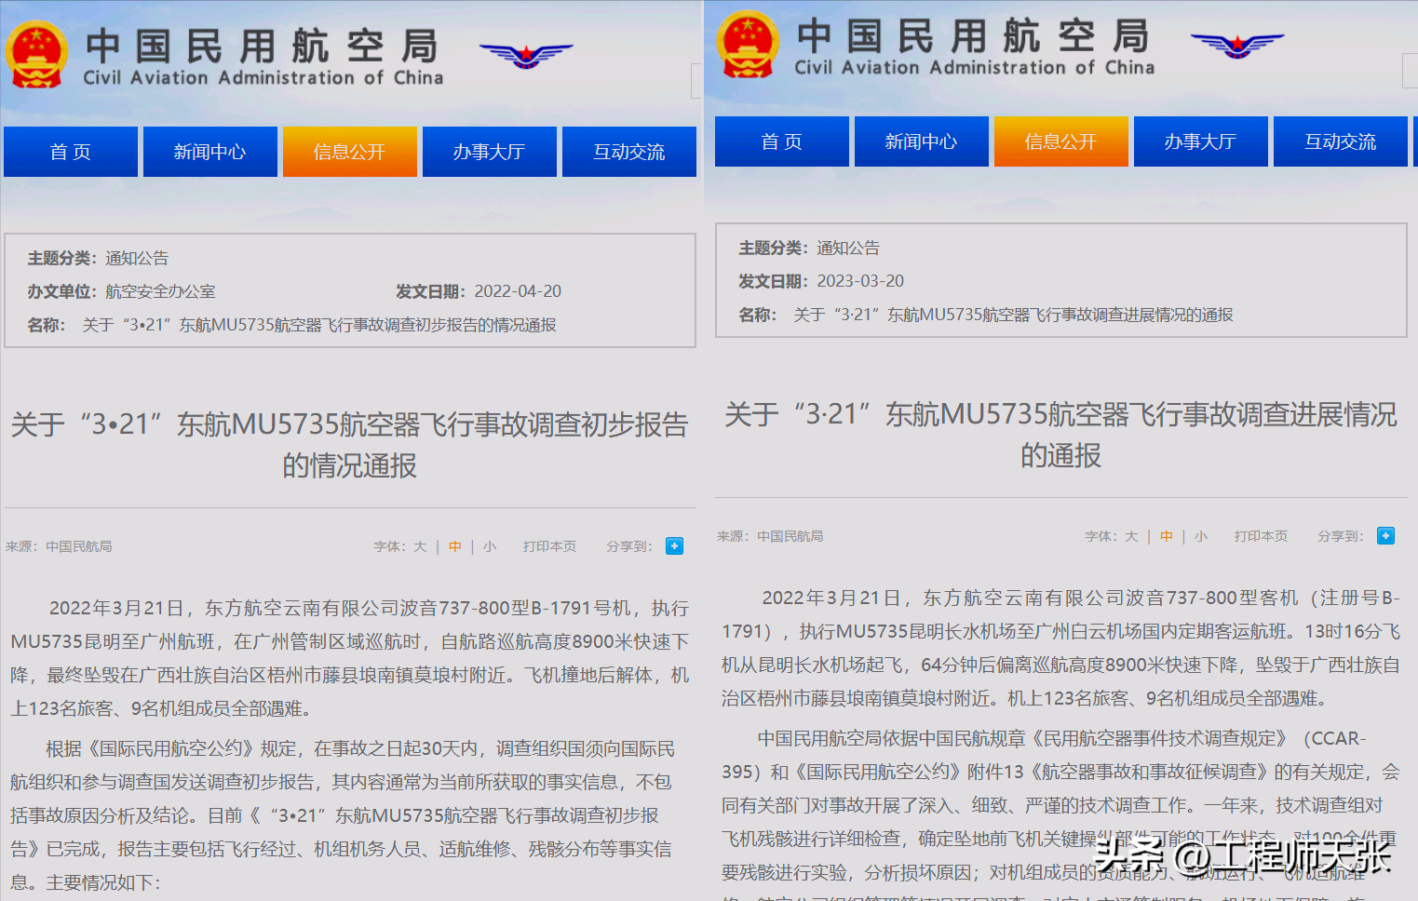1418x901 pixels.
Task: Click the CAAC wings logo in the right page header
Action: (x=1237, y=45)
